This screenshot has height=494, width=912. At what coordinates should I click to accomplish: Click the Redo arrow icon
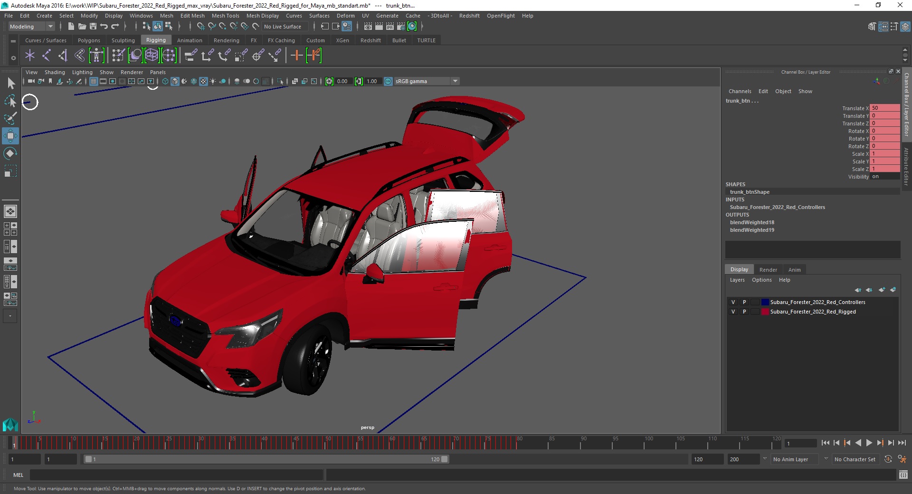[x=115, y=27]
